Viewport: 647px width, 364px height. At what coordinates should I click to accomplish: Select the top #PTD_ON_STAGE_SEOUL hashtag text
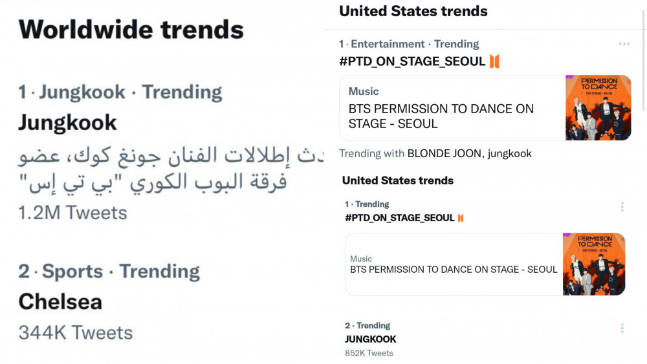412,61
